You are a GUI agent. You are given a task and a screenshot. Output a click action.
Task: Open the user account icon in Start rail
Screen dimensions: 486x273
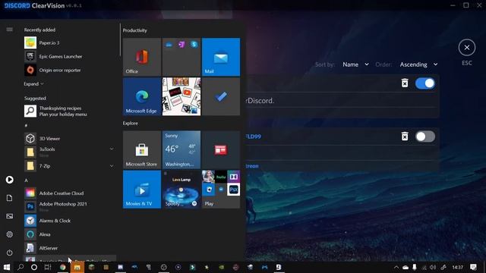[10, 180]
